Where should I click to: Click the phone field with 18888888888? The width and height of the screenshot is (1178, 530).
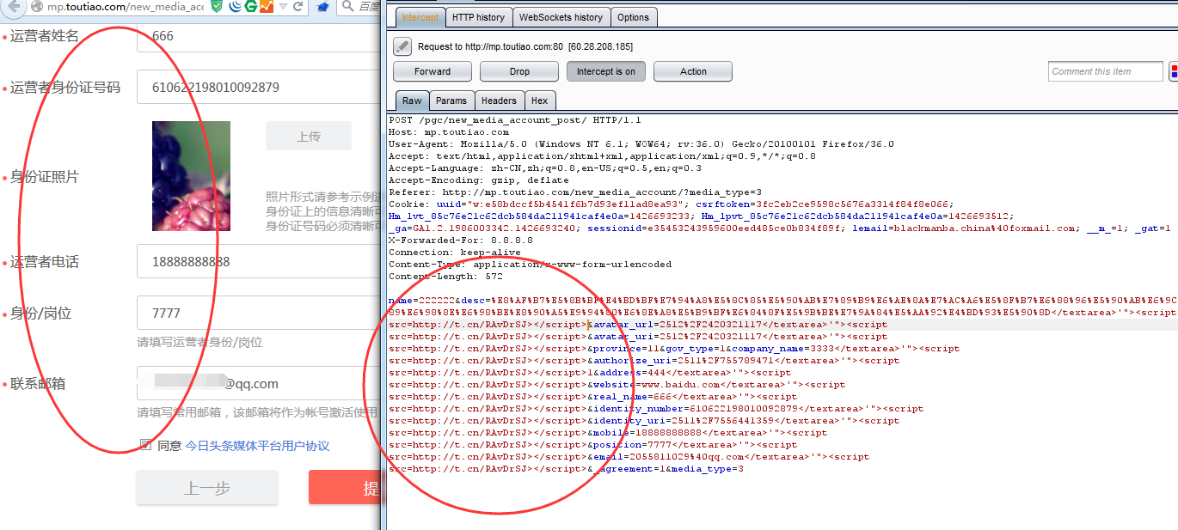(x=258, y=261)
